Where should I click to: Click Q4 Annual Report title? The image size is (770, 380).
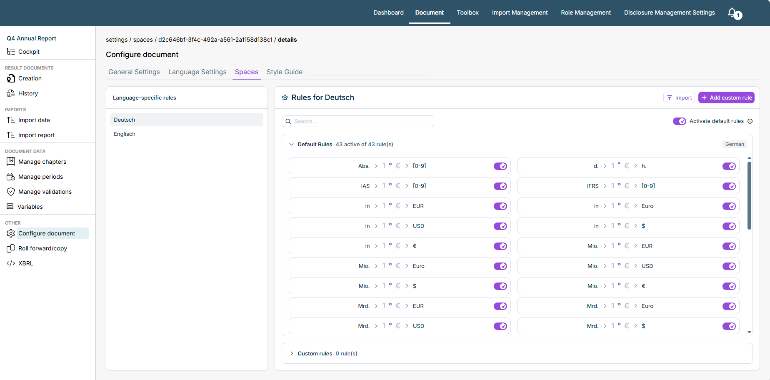tap(31, 38)
